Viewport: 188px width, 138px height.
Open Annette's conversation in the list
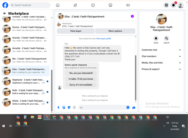26,50
